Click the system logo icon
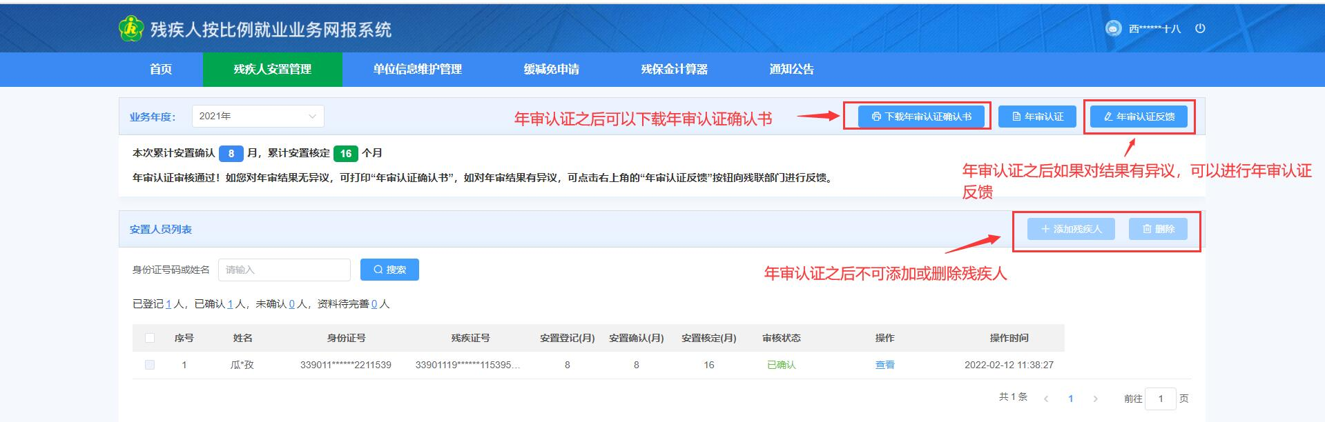Image resolution: width=1325 pixels, height=422 pixels. tap(130, 29)
